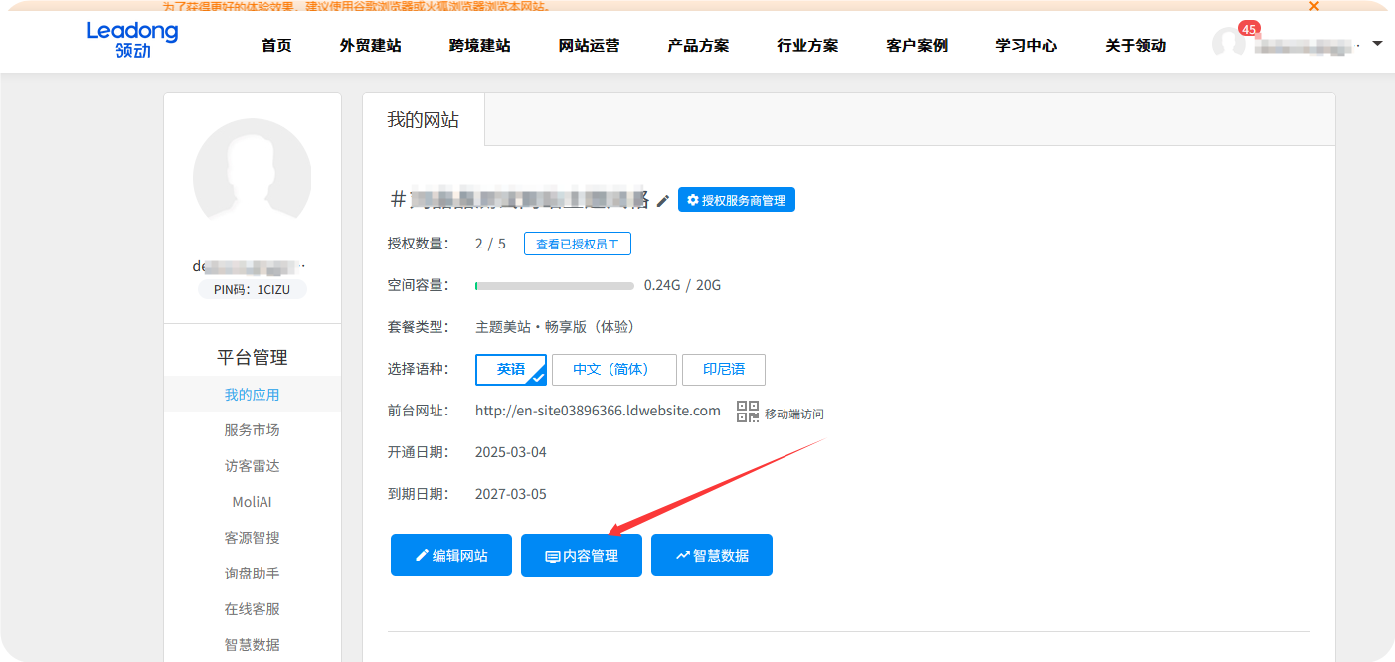Click the 2 / 5 authorization count
This screenshot has width=1395, height=662.
tap(490, 244)
